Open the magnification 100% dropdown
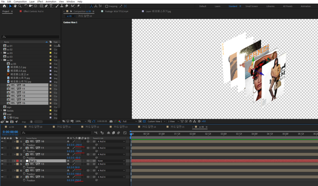Image resolution: width=318 pixels, height=186 pixels. [81, 121]
